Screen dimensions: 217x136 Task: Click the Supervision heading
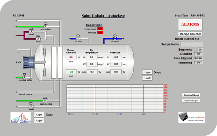pyautogui.click(x=94, y=25)
